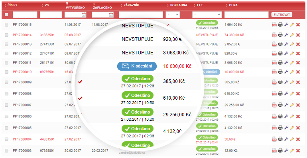The image size is (307, 158).
Task: Click price 2 852,00 €
Action: pyautogui.click(x=232, y=44)
